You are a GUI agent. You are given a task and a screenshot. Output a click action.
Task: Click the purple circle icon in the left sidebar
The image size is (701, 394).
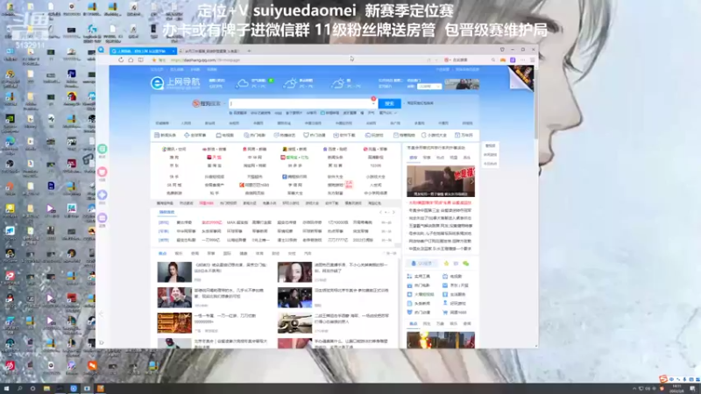[x=103, y=217]
